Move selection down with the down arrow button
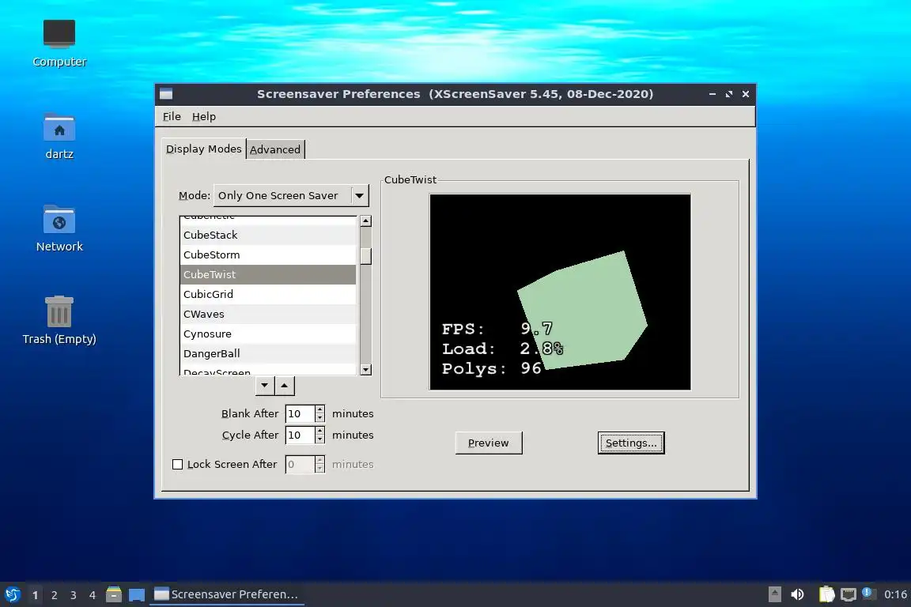Image resolution: width=911 pixels, height=607 pixels. coord(265,385)
